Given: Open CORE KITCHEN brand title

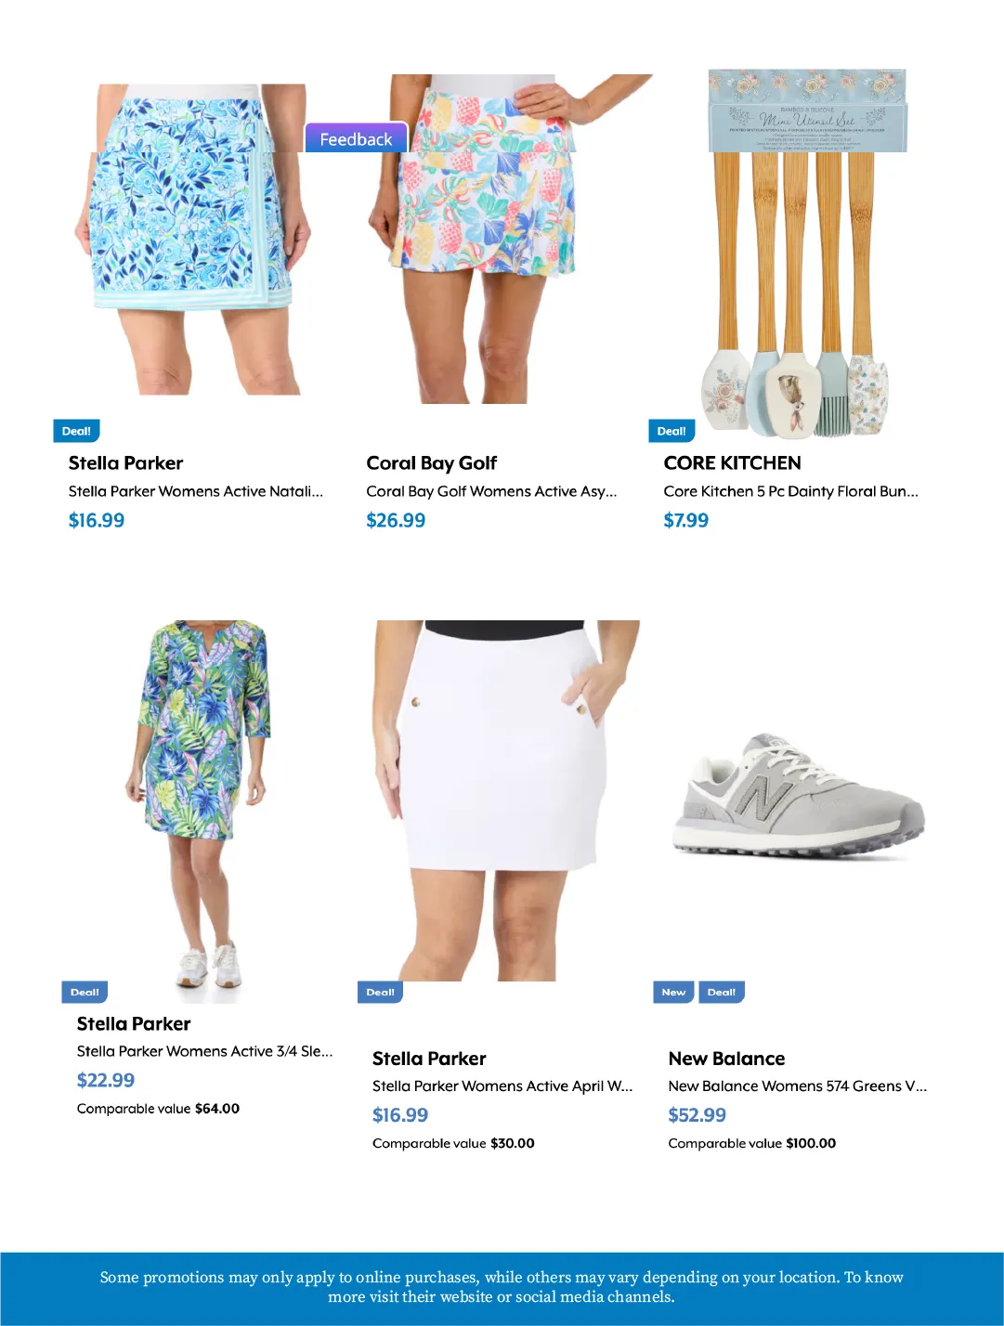Looking at the screenshot, I should pos(732,462).
